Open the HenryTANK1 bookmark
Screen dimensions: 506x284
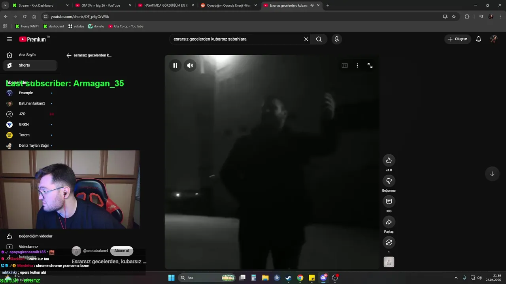(27, 26)
